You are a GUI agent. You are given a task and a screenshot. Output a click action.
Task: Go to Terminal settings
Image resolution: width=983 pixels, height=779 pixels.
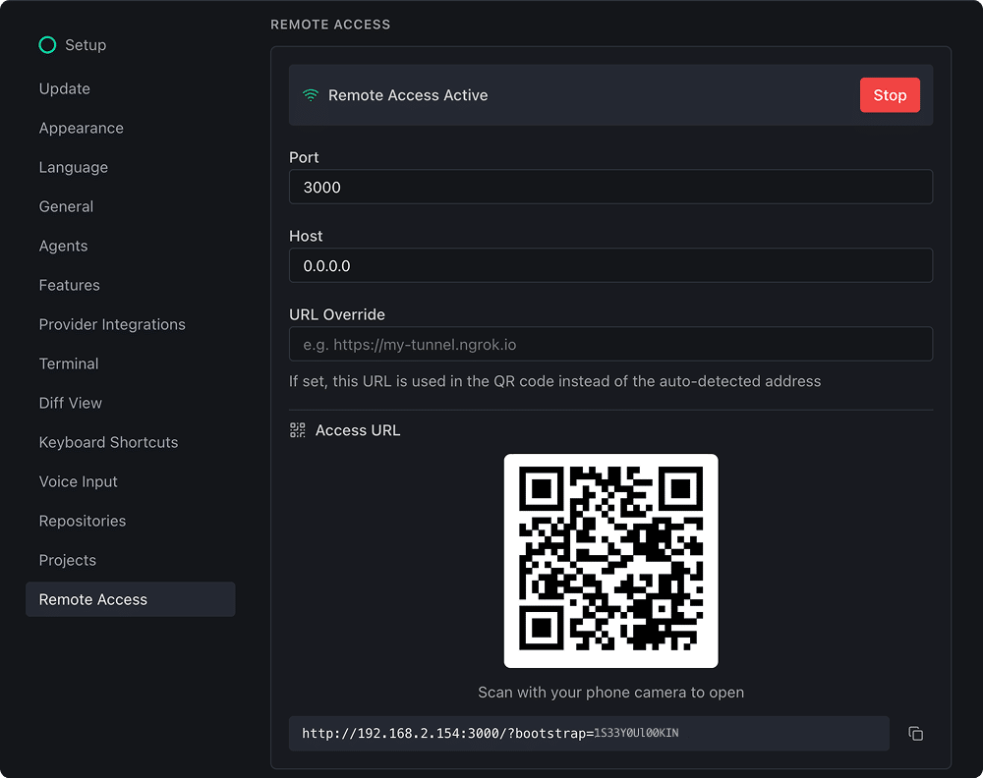tap(69, 363)
